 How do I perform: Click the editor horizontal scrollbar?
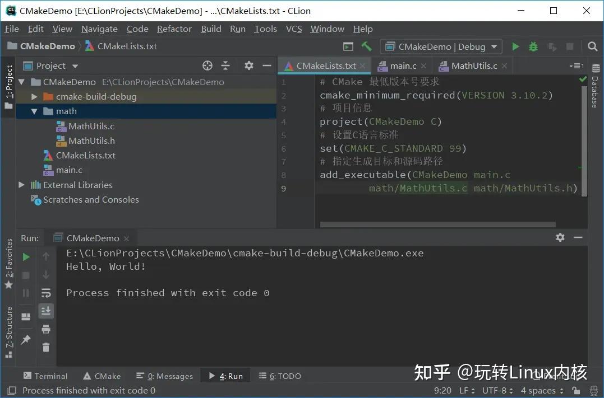click(437, 224)
